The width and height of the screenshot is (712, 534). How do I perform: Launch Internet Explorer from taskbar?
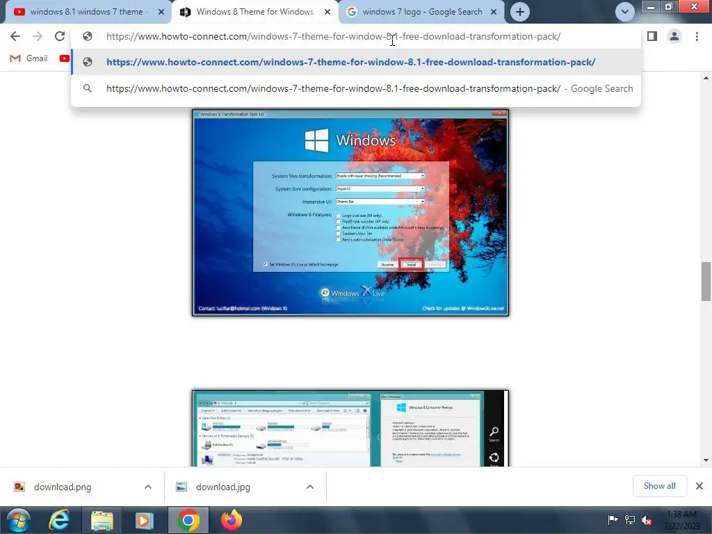point(59,520)
